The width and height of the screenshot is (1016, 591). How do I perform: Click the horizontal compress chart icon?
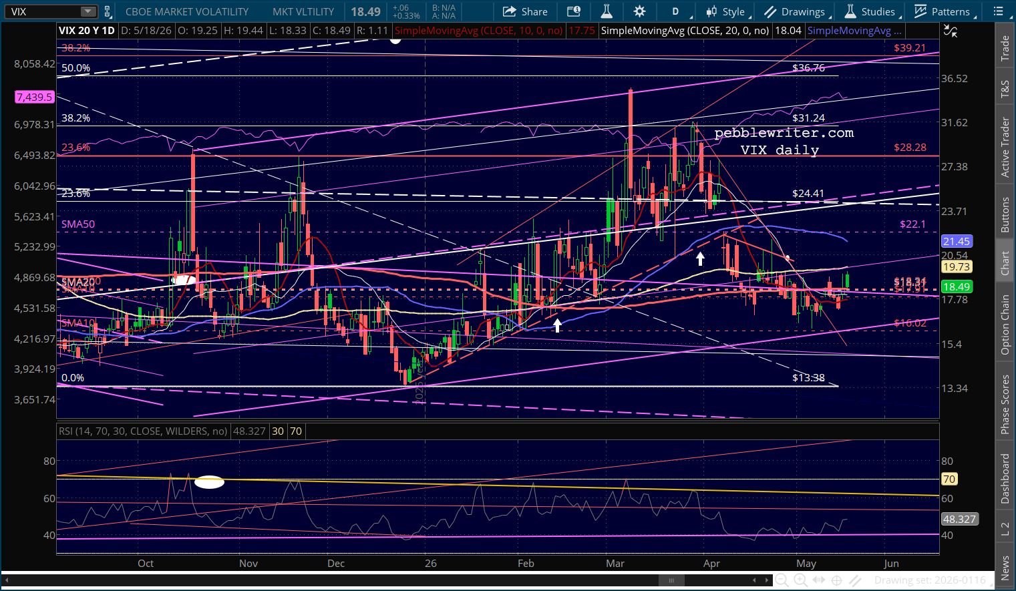819,580
